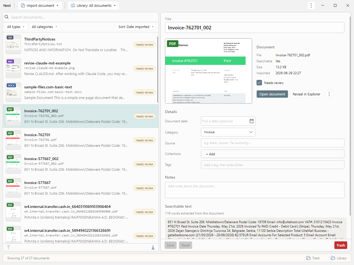
Task: Click needs review badge on Invoice-577667
Action: click(x=145, y=188)
